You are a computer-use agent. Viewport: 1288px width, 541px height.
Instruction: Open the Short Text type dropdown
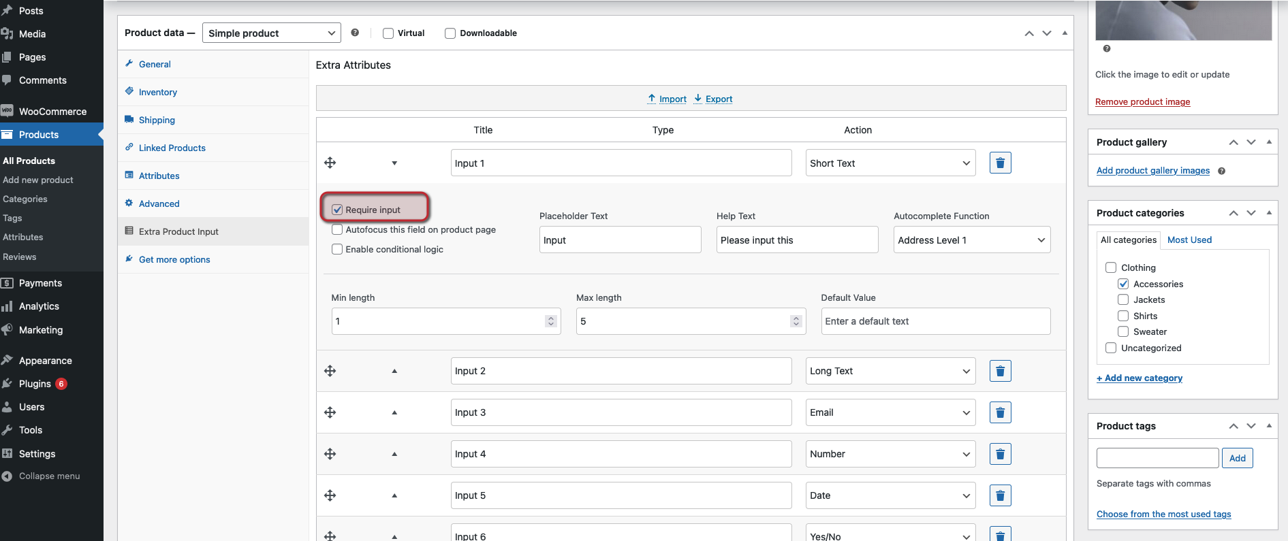[x=890, y=163]
